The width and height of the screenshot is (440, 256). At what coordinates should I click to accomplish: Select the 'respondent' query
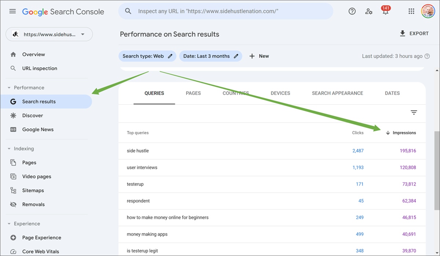pyautogui.click(x=138, y=201)
